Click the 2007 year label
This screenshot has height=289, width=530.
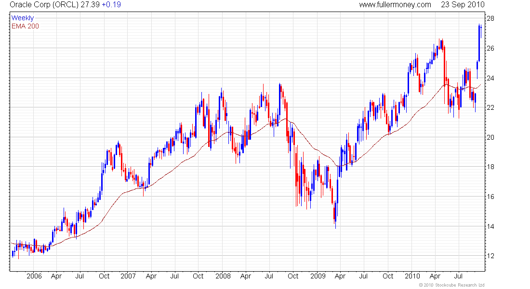(128, 276)
